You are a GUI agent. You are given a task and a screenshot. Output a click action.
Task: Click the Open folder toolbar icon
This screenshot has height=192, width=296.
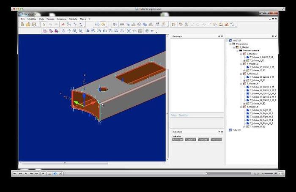coord(28,25)
